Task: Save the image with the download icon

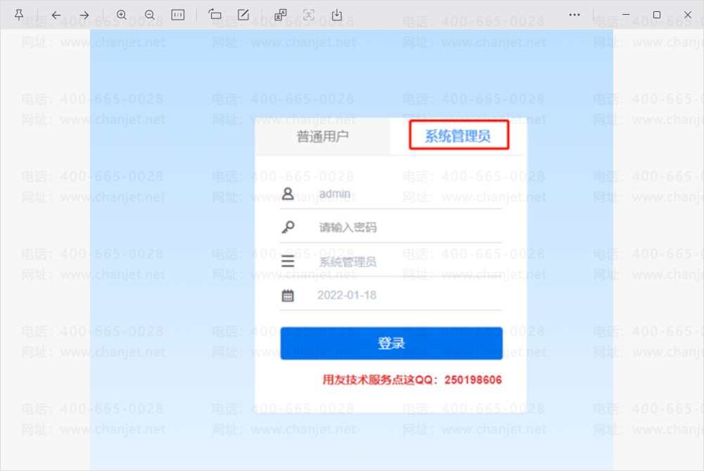Action: pyautogui.click(x=337, y=15)
